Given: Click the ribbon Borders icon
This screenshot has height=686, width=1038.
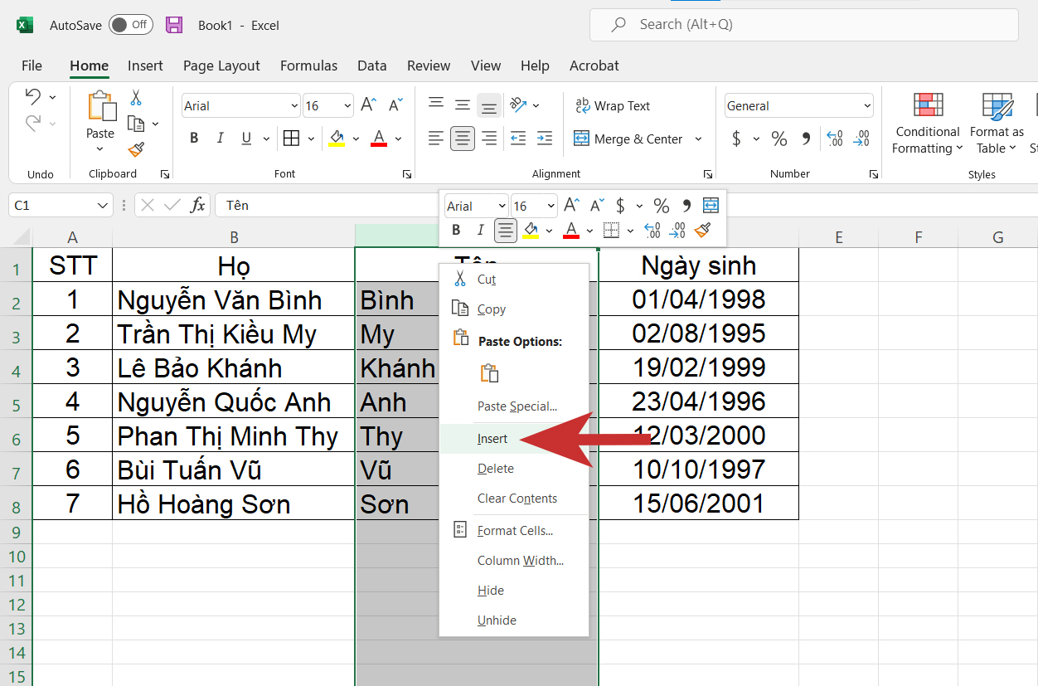Looking at the screenshot, I should pos(291,139).
